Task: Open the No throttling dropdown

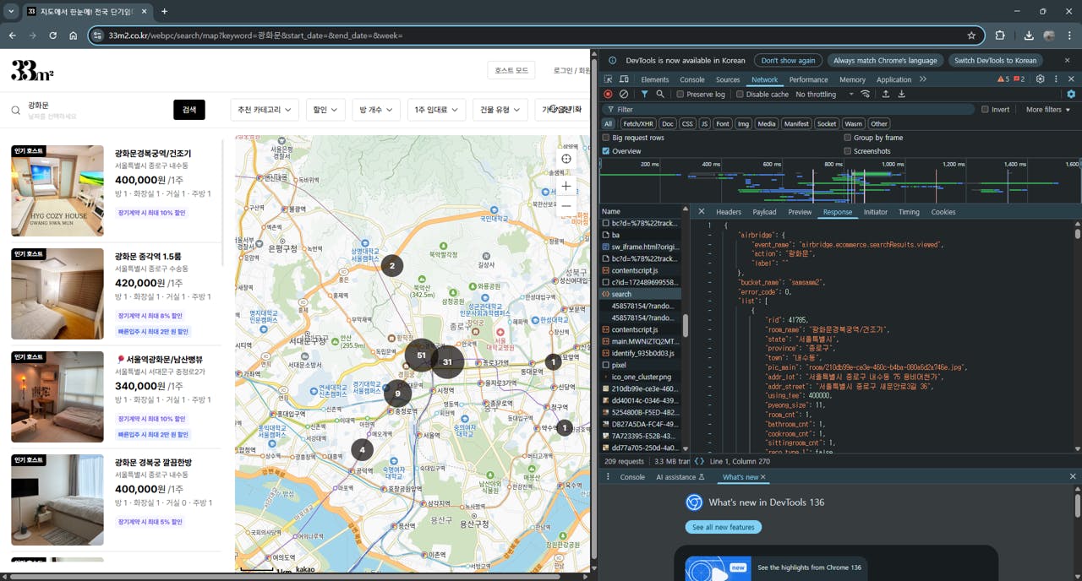Action: (x=820, y=95)
